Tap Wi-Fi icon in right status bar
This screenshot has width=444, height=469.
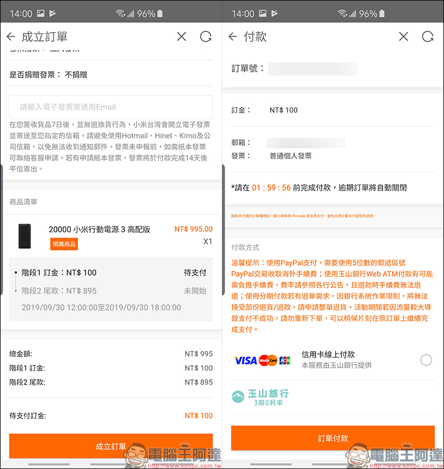pyautogui.click(x=343, y=13)
